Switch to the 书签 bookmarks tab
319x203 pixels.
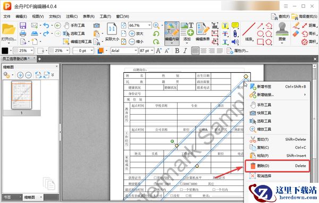7,197
